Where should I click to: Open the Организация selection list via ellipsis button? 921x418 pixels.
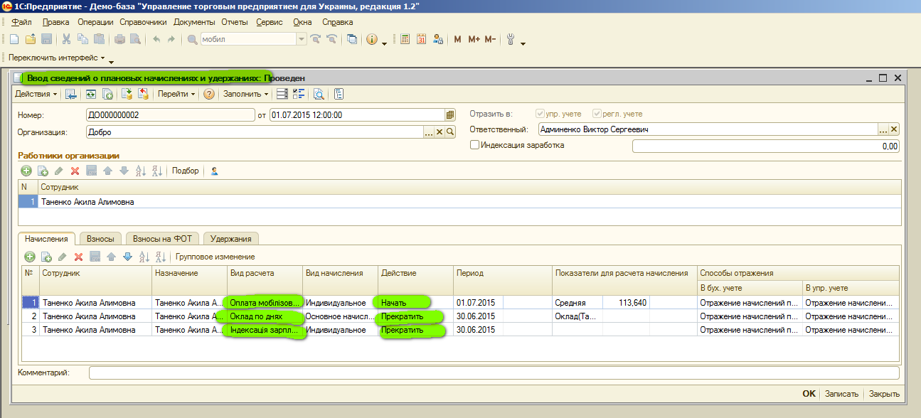429,132
